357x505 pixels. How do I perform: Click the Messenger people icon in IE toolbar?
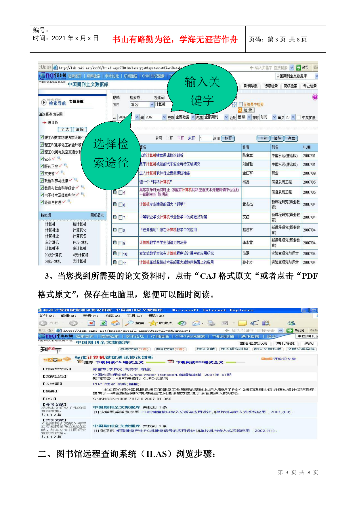pyautogui.click(x=291, y=323)
